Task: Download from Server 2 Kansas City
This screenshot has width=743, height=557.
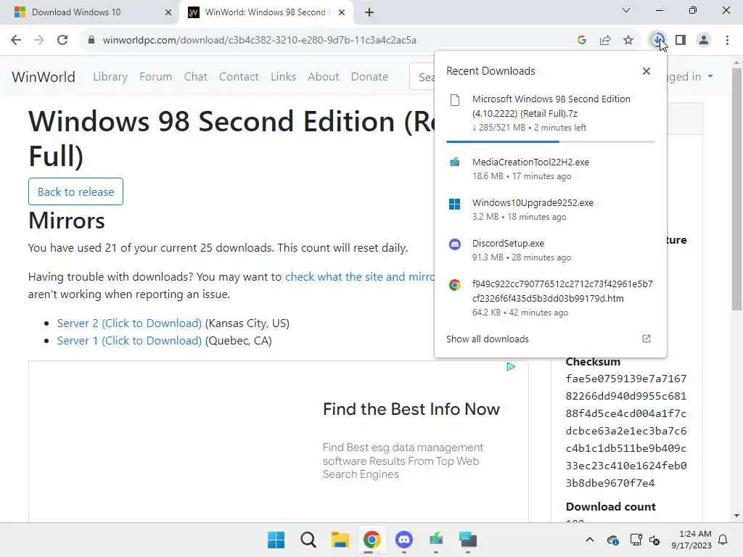Action: point(129,323)
